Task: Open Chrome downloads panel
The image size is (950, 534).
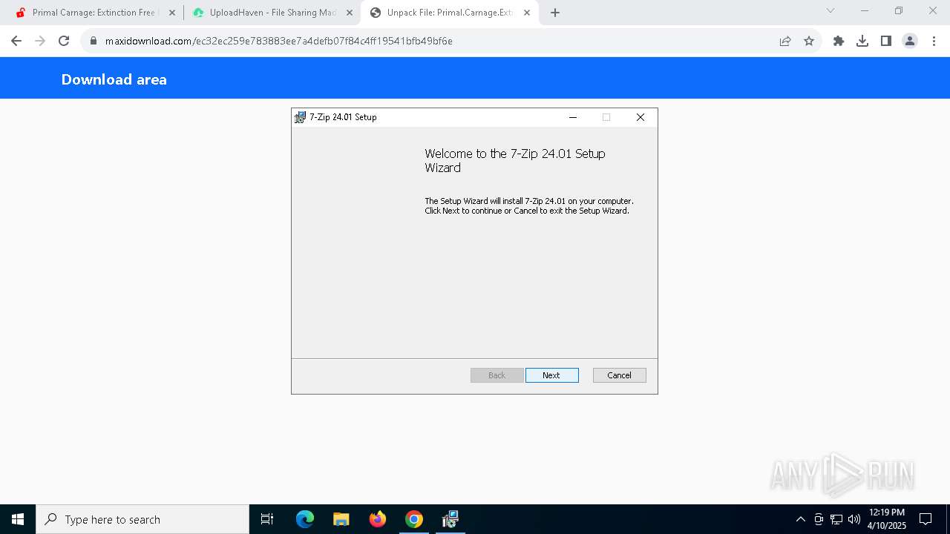Action: click(x=862, y=41)
